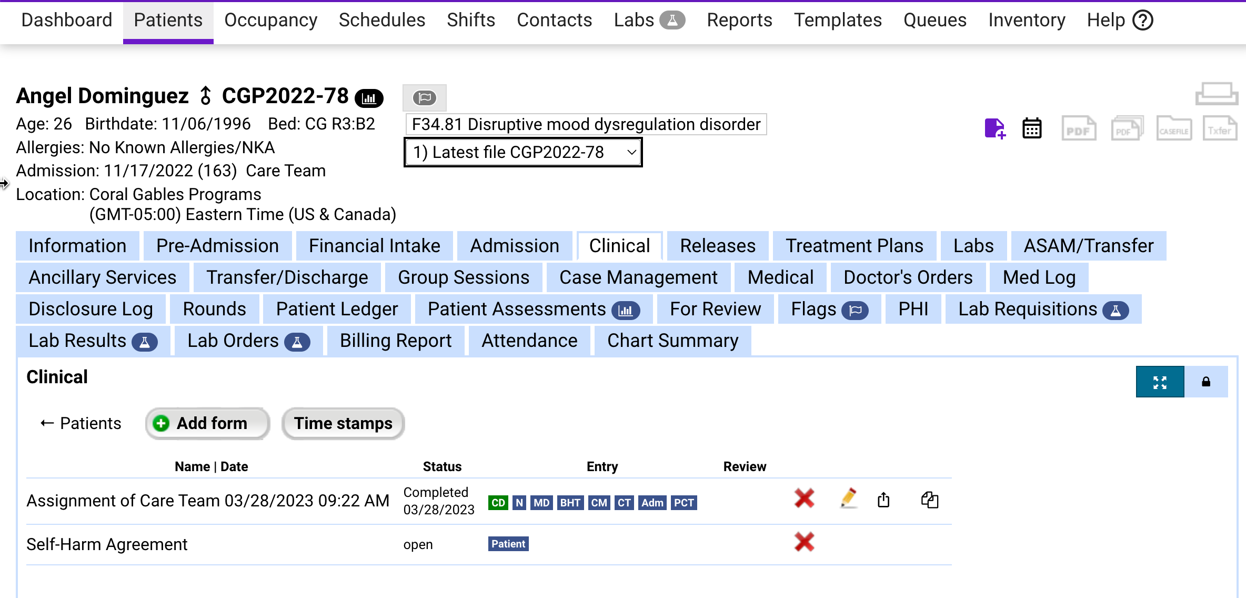
Task: Click the CD entry badge on Care Team row
Action: (498, 502)
